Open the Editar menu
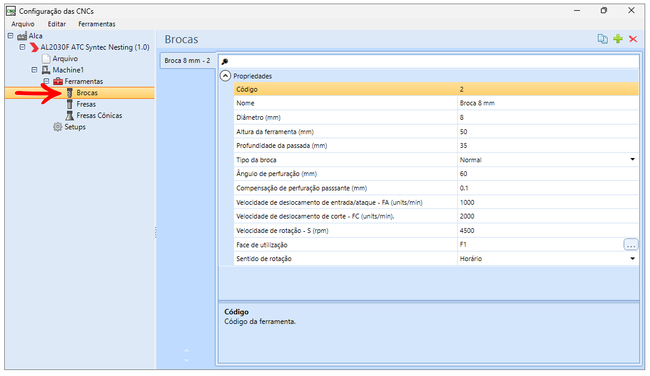The height and width of the screenshot is (376, 650). [57, 24]
